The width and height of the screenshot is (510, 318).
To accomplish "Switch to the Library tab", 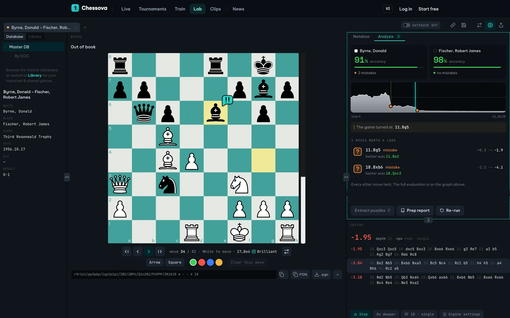I will (35, 37).
